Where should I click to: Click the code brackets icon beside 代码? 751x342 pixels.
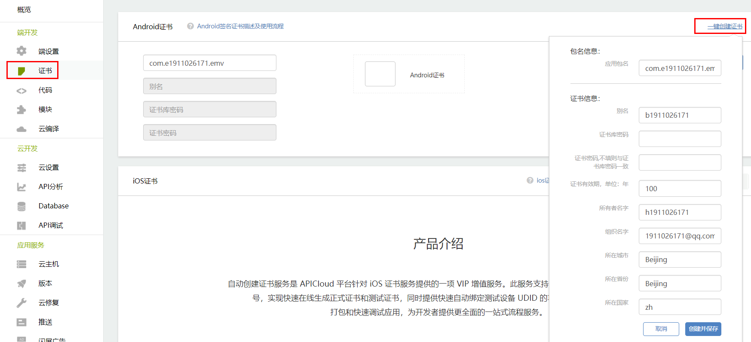[21, 91]
